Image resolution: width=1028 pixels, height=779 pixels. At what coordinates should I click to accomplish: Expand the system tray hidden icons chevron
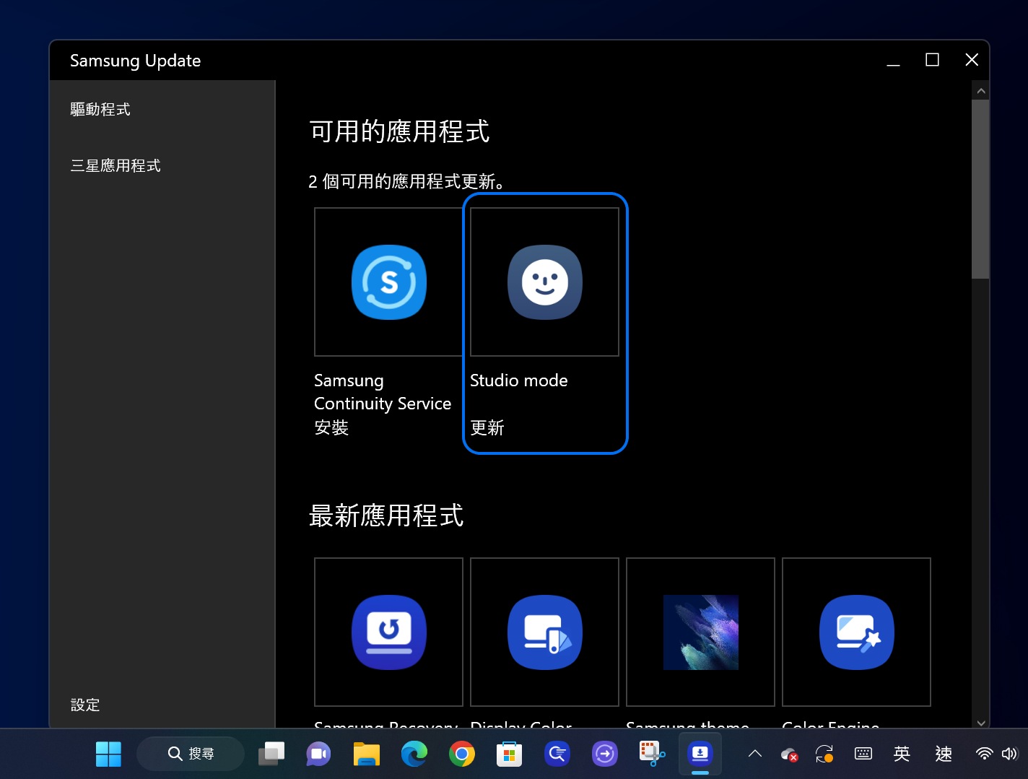[755, 754]
